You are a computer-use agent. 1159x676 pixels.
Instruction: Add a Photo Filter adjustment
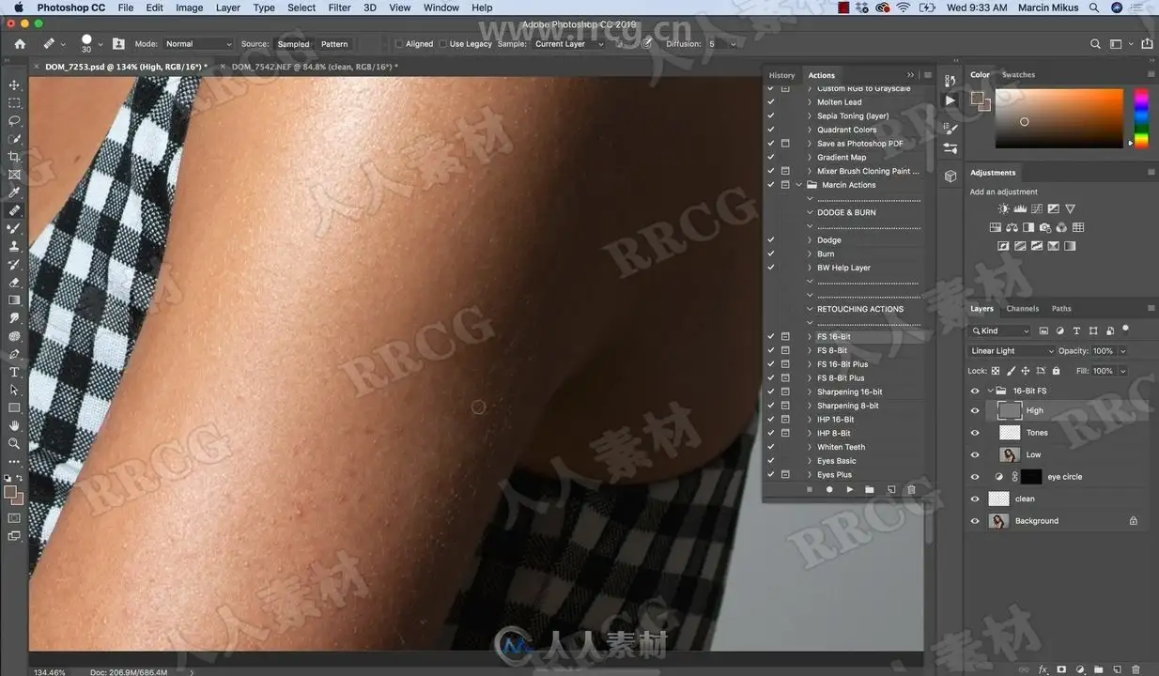(1045, 227)
